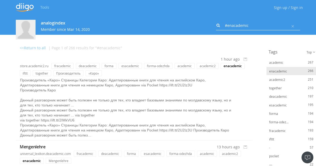Open cached snapshot icon for Mengenlehre entry
316x166 pixels.
[245, 147]
